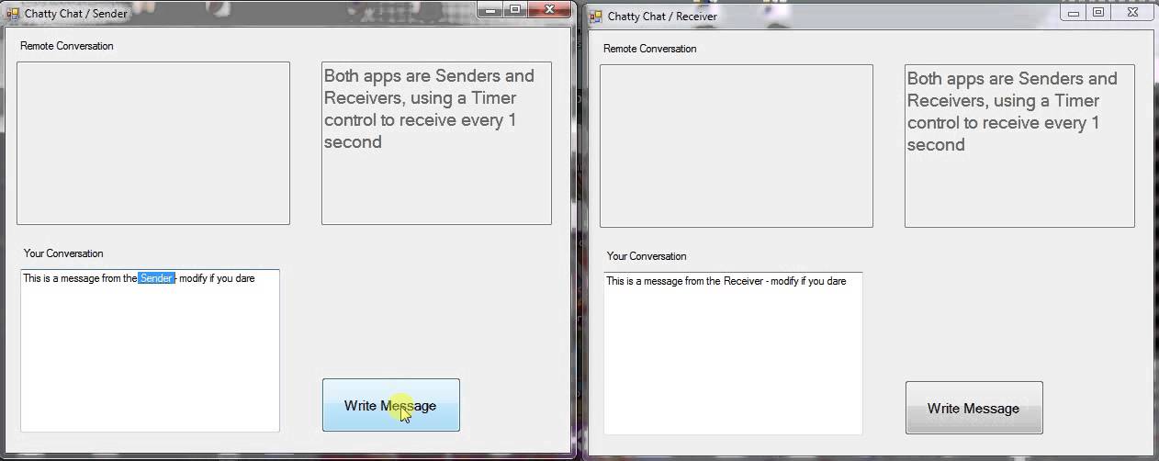
Task: Click Remote Conversation box in Sender window
Action: (153, 143)
